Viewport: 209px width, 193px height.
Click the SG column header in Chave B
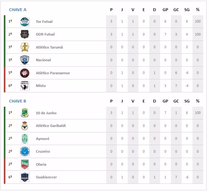187,101
